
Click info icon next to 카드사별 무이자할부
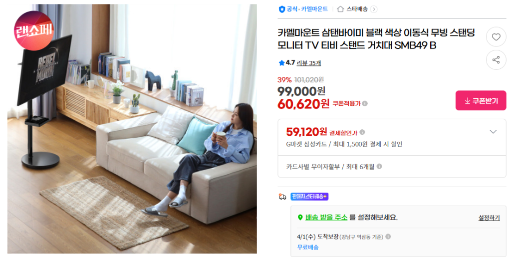(x=379, y=167)
